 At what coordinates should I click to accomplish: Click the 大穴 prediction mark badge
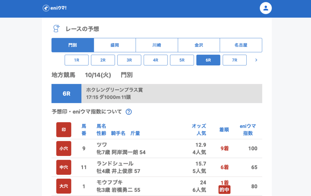click(64, 186)
